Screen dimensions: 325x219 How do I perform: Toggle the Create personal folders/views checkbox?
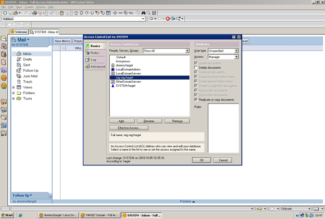196,76
